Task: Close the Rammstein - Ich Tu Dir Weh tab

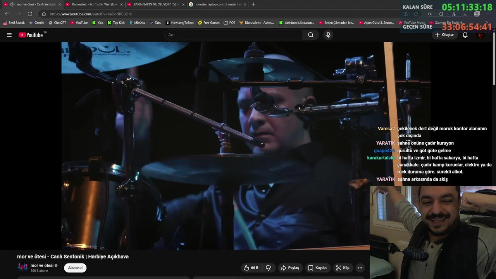Action: click(121, 4)
